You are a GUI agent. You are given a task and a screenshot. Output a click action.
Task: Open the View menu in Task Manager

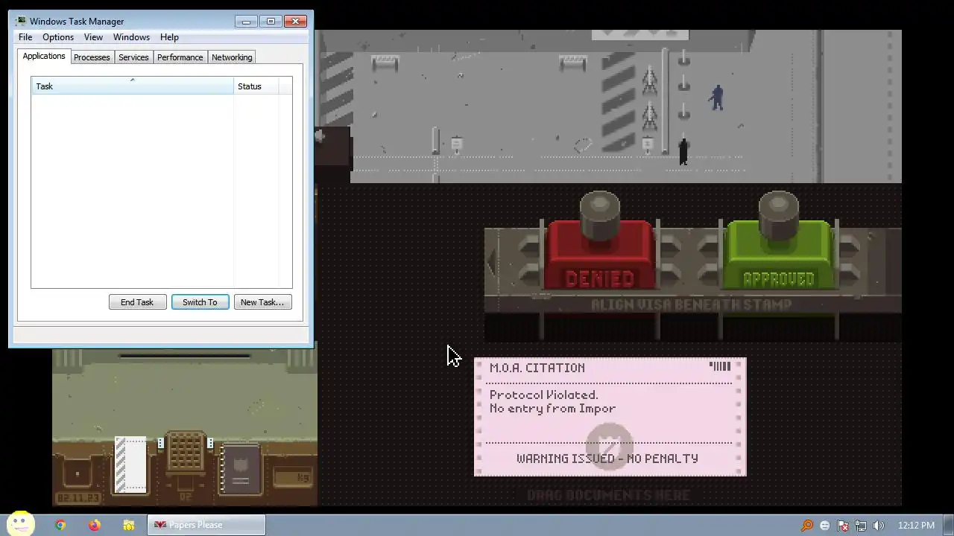pyautogui.click(x=93, y=37)
